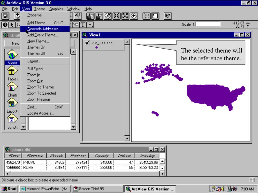
Task: Click the Zoom to Full Extent icon
Action: (x=90, y=16)
